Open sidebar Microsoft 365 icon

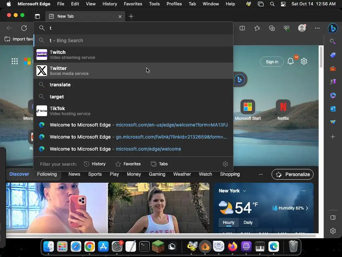[x=333, y=95]
